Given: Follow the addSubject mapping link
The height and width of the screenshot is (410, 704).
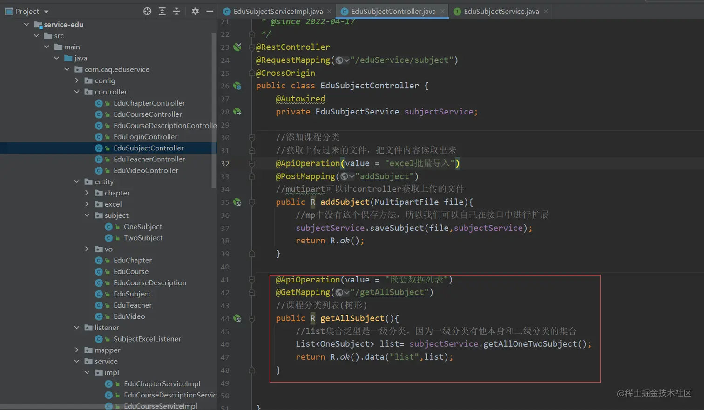Looking at the screenshot, I should [x=384, y=176].
